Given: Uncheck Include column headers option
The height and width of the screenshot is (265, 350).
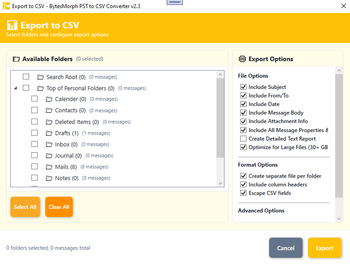Looking at the screenshot, I should [x=243, y=184].
